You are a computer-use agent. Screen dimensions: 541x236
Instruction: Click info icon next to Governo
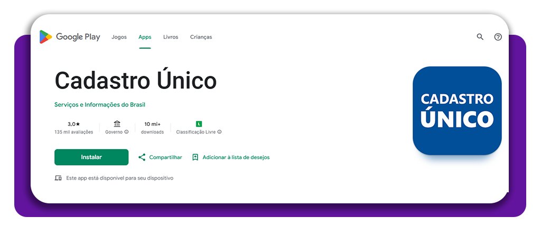(x=127, y=132)
